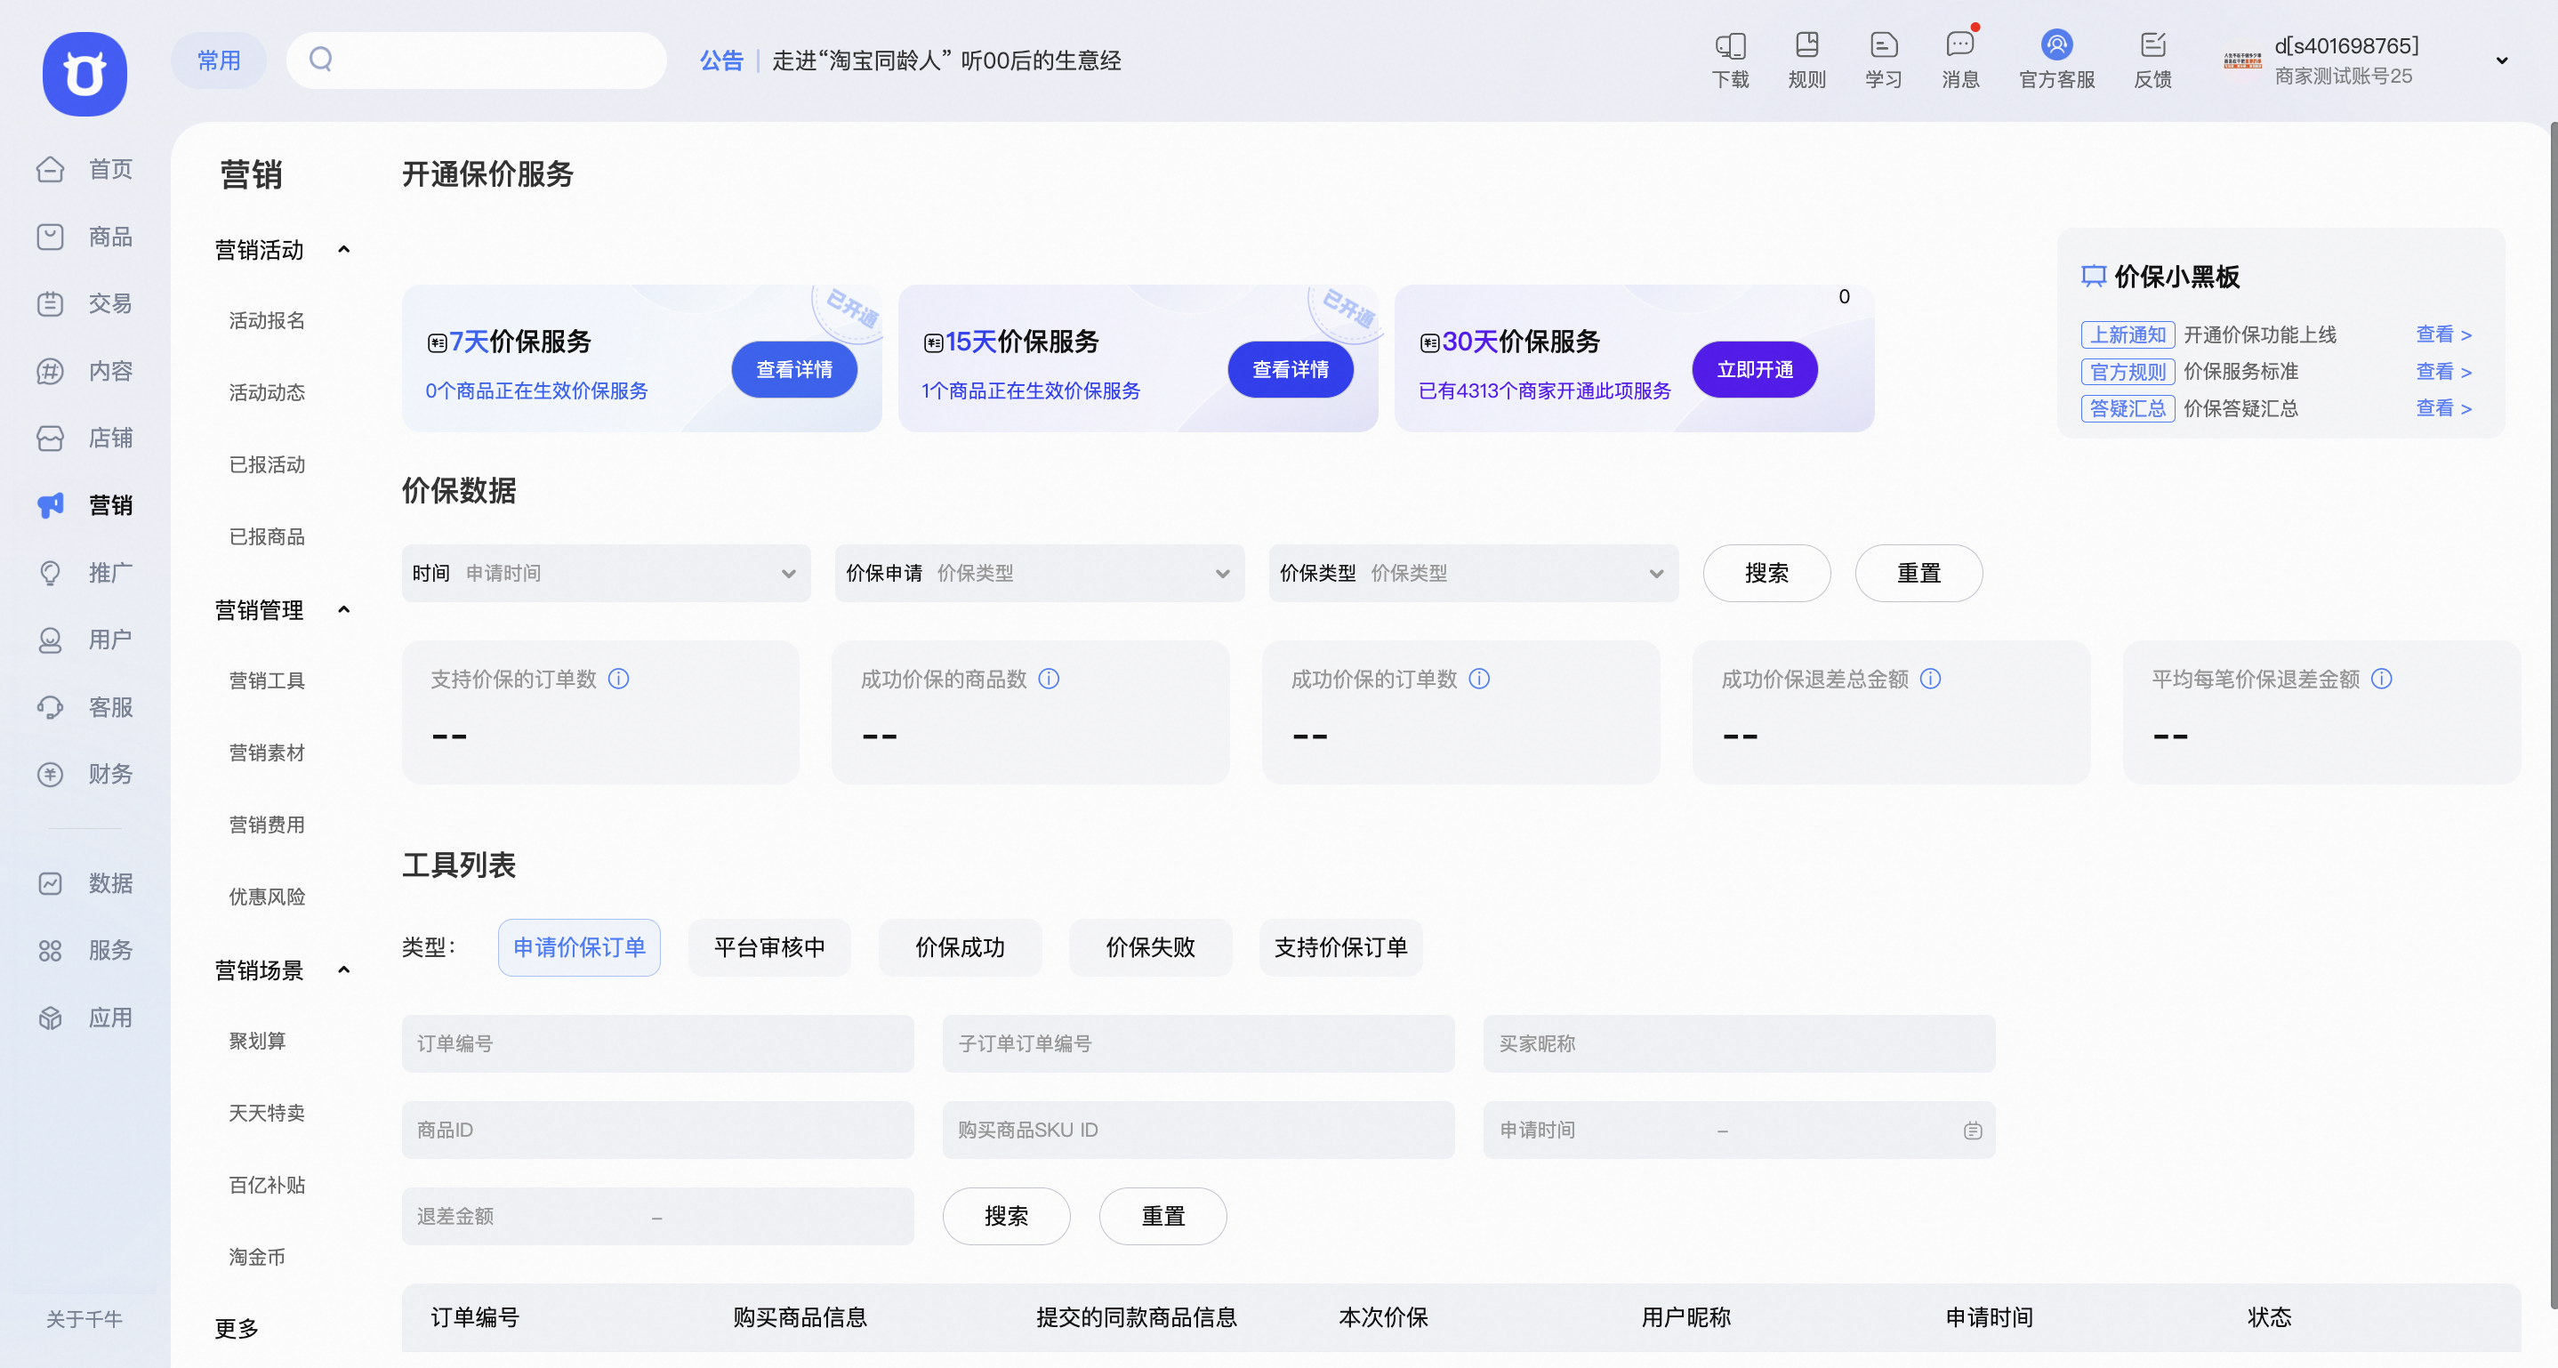Viewport: 2558px width, 1368px height.
Task: Click calendar icon in 申请时间 field
Action: (x=1973, y=1131)
